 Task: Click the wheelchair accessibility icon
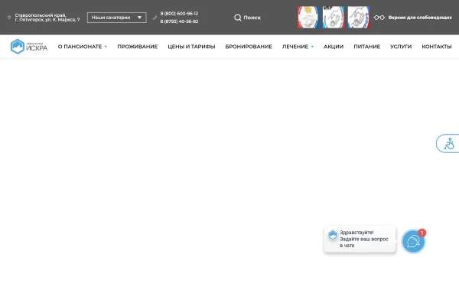point(449,144)
